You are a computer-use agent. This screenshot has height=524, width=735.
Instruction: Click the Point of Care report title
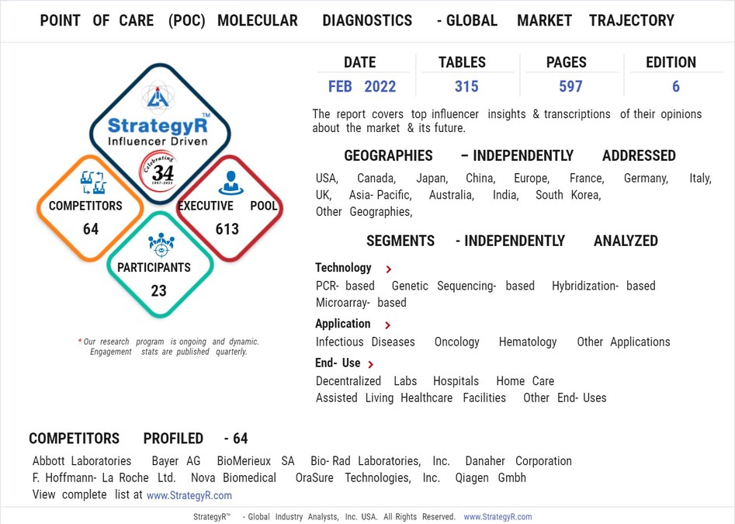click(357, 21)
